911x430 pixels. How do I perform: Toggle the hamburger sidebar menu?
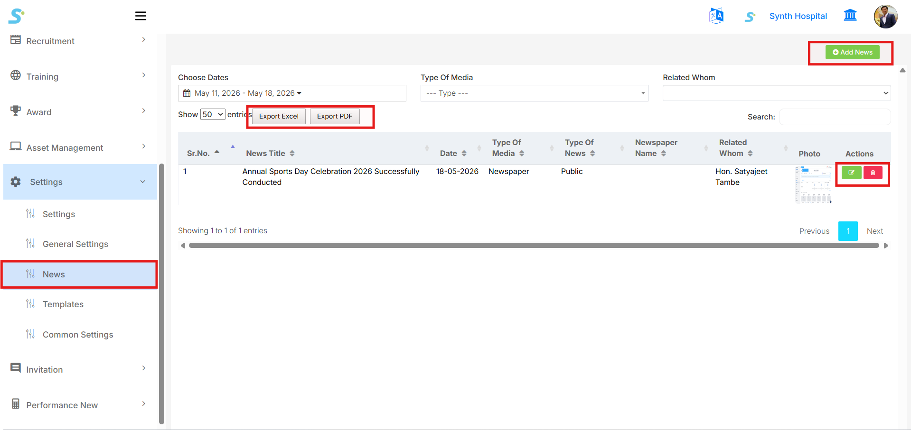point(141,16)
